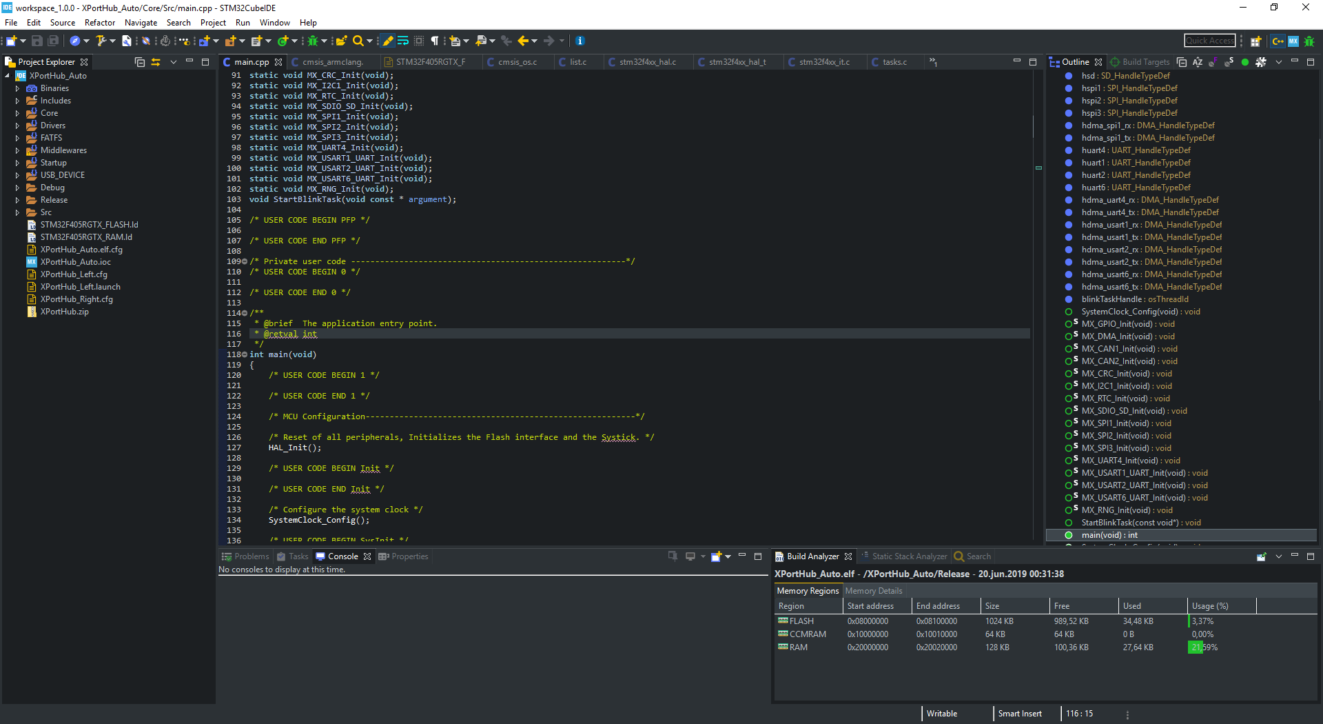Select main(void) : int in Outline

[x=1181, y=535]
